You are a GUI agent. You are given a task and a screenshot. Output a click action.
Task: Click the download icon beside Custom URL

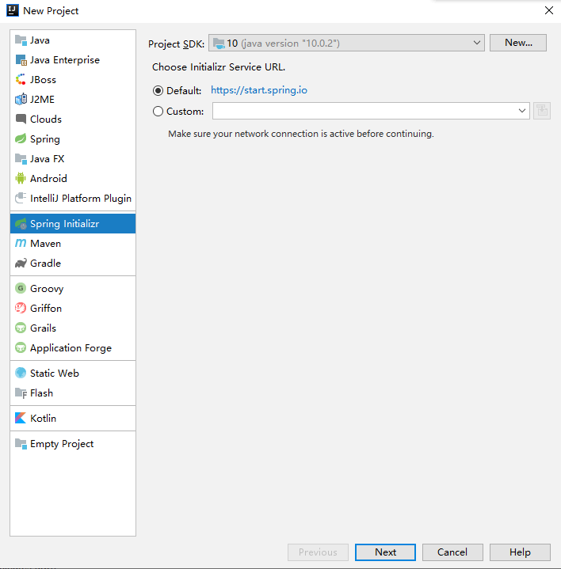point(542,111)
